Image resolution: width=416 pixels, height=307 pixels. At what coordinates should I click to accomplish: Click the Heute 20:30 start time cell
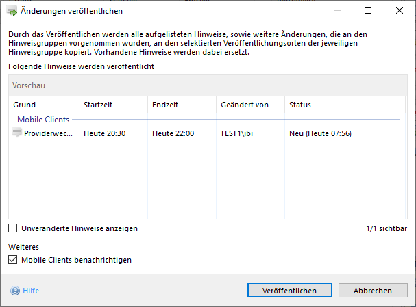point(104,133)
